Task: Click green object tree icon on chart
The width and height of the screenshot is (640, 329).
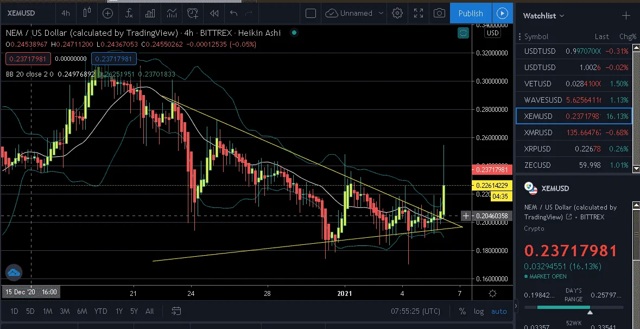Action: (463, 33)
